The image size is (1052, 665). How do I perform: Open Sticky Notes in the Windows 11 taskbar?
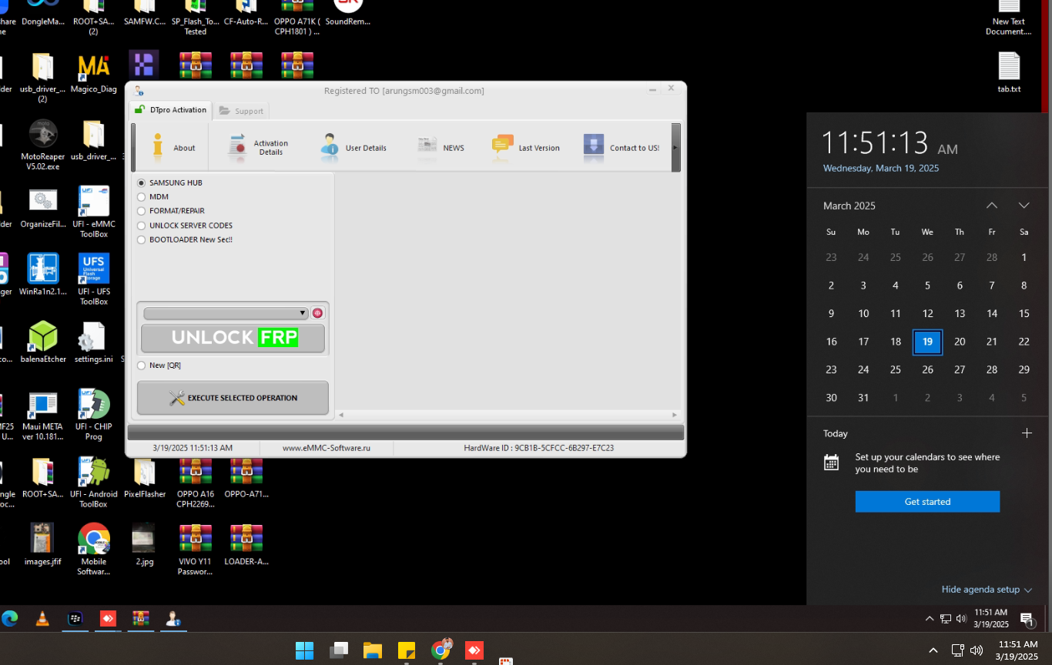(x=407, y=650)
